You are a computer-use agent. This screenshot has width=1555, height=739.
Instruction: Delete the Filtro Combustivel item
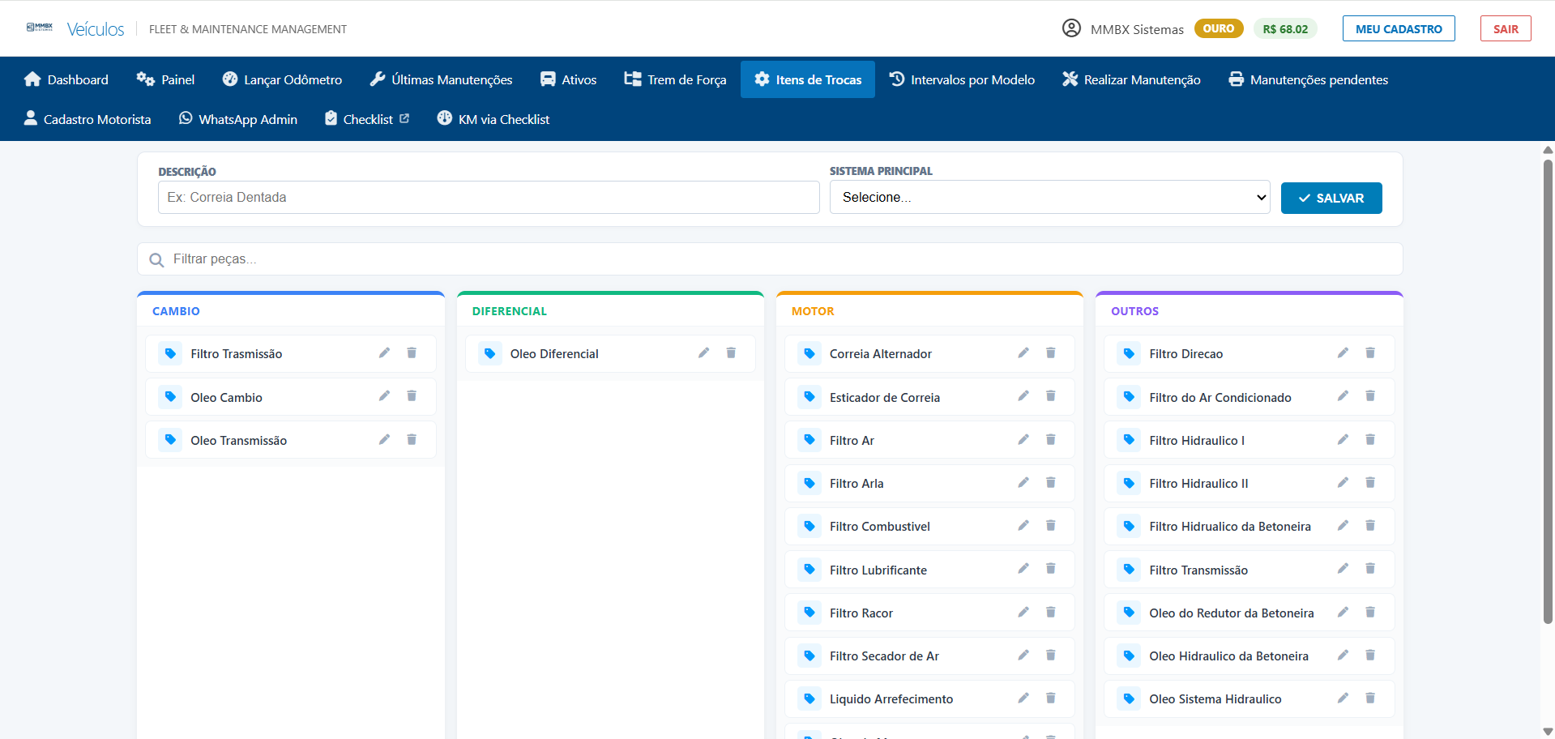tap(1051, 525)
